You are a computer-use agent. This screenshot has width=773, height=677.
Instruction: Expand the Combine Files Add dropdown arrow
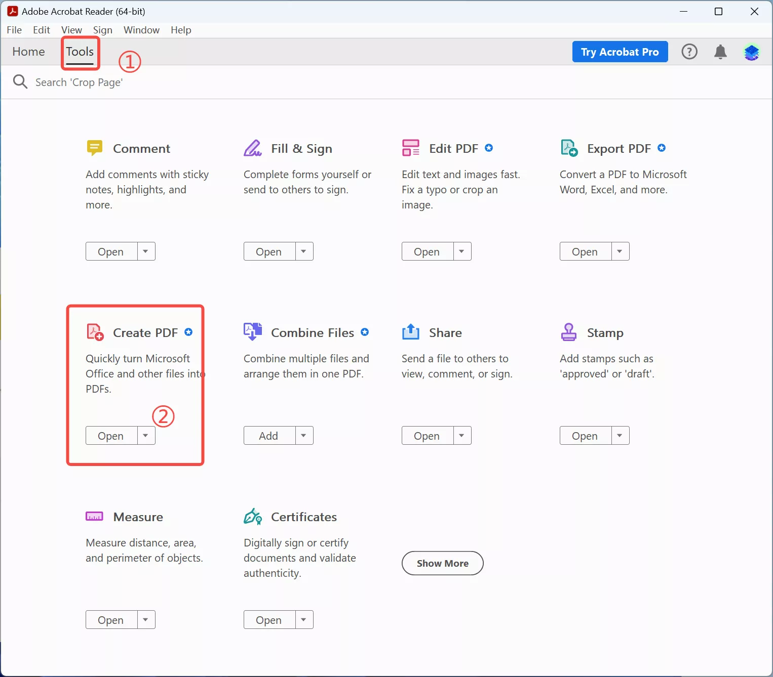(304, 436)
